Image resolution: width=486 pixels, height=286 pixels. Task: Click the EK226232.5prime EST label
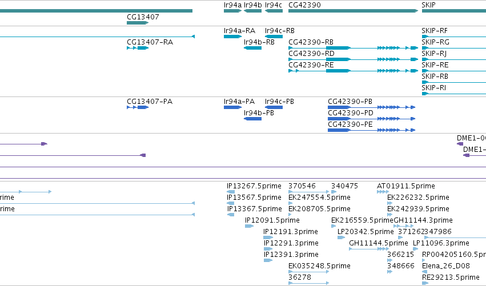418,198
